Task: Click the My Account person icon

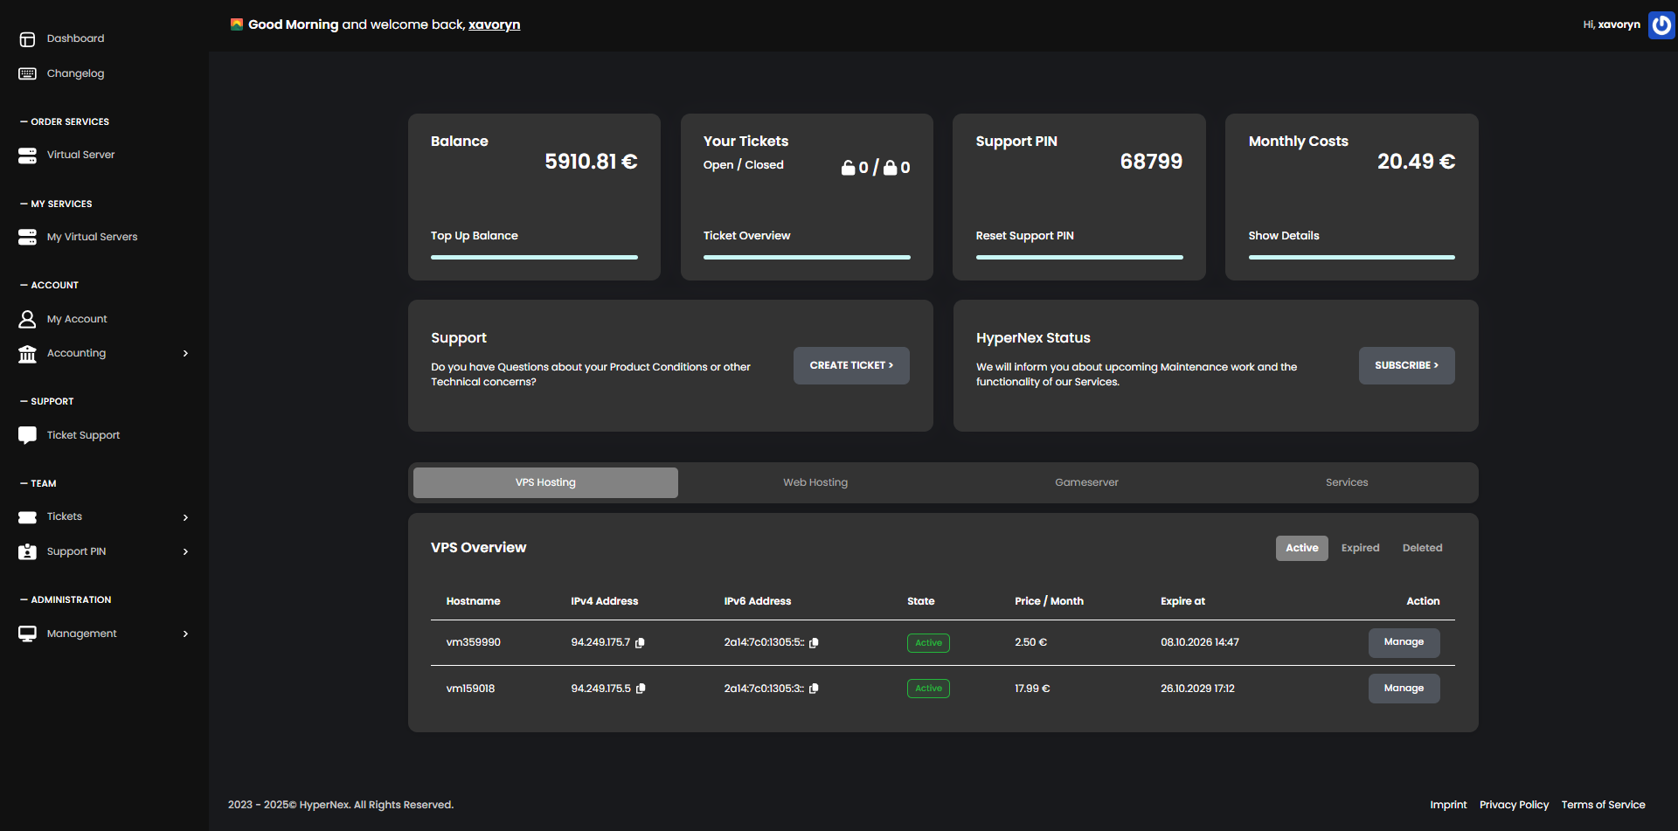Action: point(26,318)
